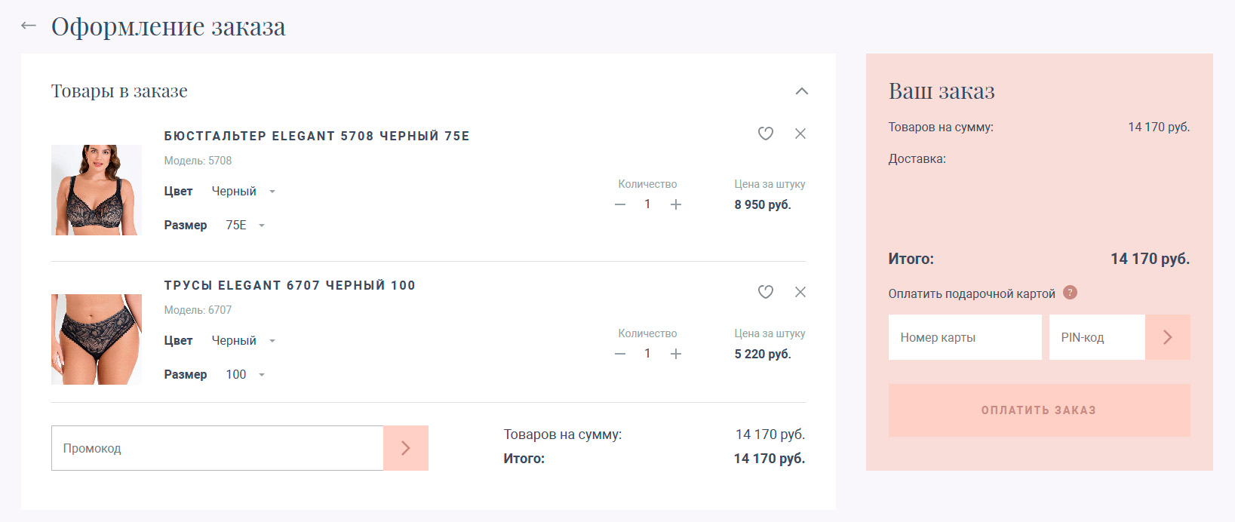The height and width of the screenshot is (522, 1235).
Task: Collapse the Товары в заказе section
Action: coord(801,91)
